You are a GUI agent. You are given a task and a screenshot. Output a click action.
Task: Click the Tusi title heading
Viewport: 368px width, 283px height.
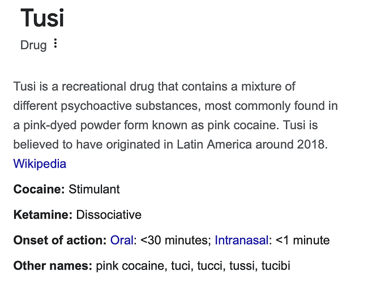(42, 18)
